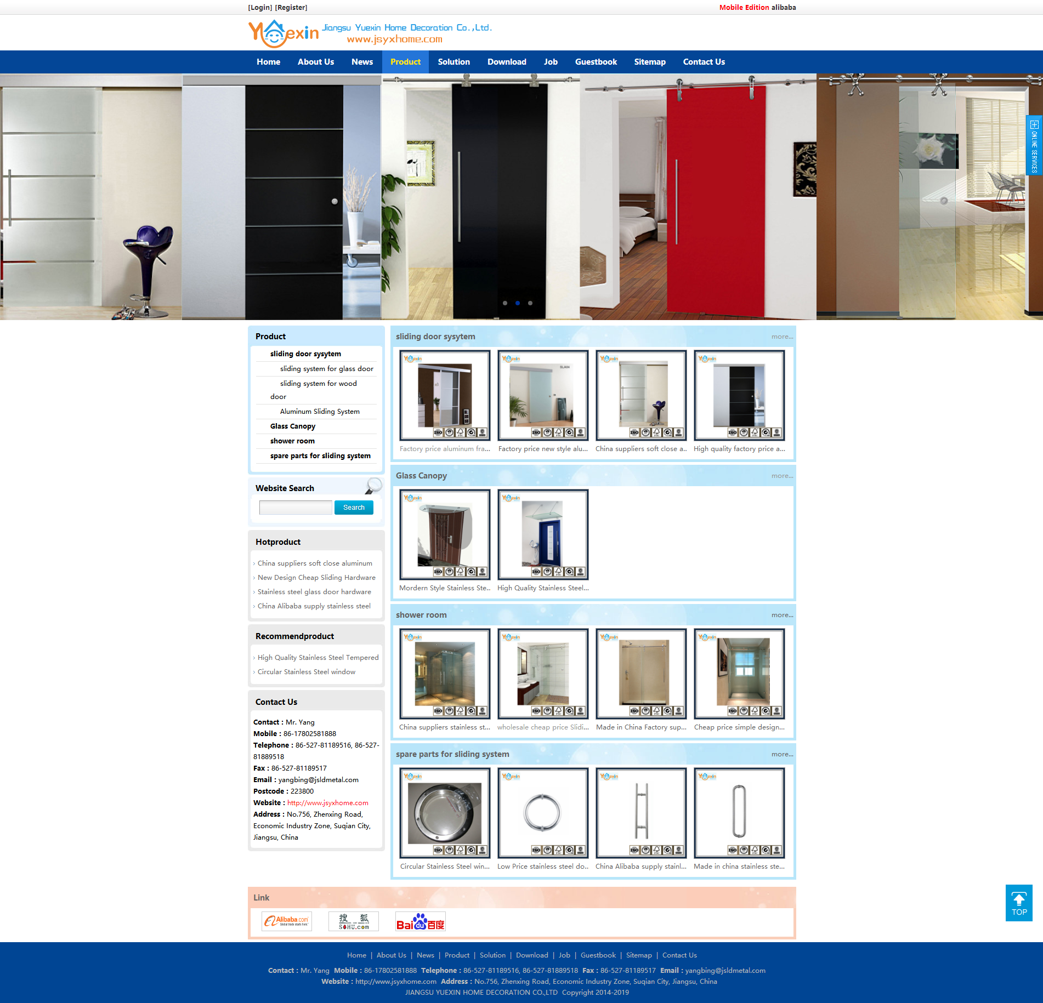Image resolution: width=1043 pixels, height=1003 pixels.
Task: Click Guestbook in the footer navigation
Action: 598,955
